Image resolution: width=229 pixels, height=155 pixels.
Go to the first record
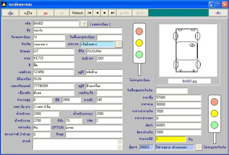(x=89, y=13)
